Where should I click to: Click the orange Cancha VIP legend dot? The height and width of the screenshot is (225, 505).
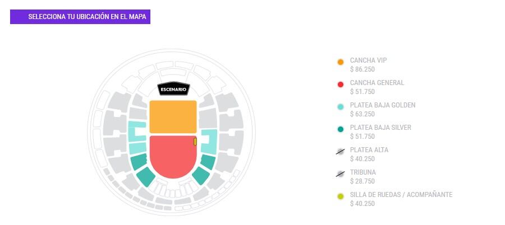[x=340, y=62]
